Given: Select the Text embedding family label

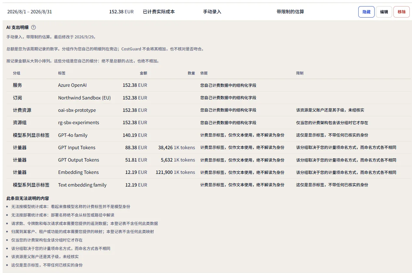Looking at the screenshot, I should (82, 185).
